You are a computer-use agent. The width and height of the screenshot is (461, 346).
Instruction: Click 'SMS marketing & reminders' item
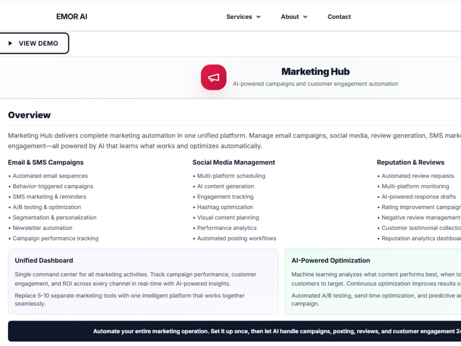pos(49,197)
